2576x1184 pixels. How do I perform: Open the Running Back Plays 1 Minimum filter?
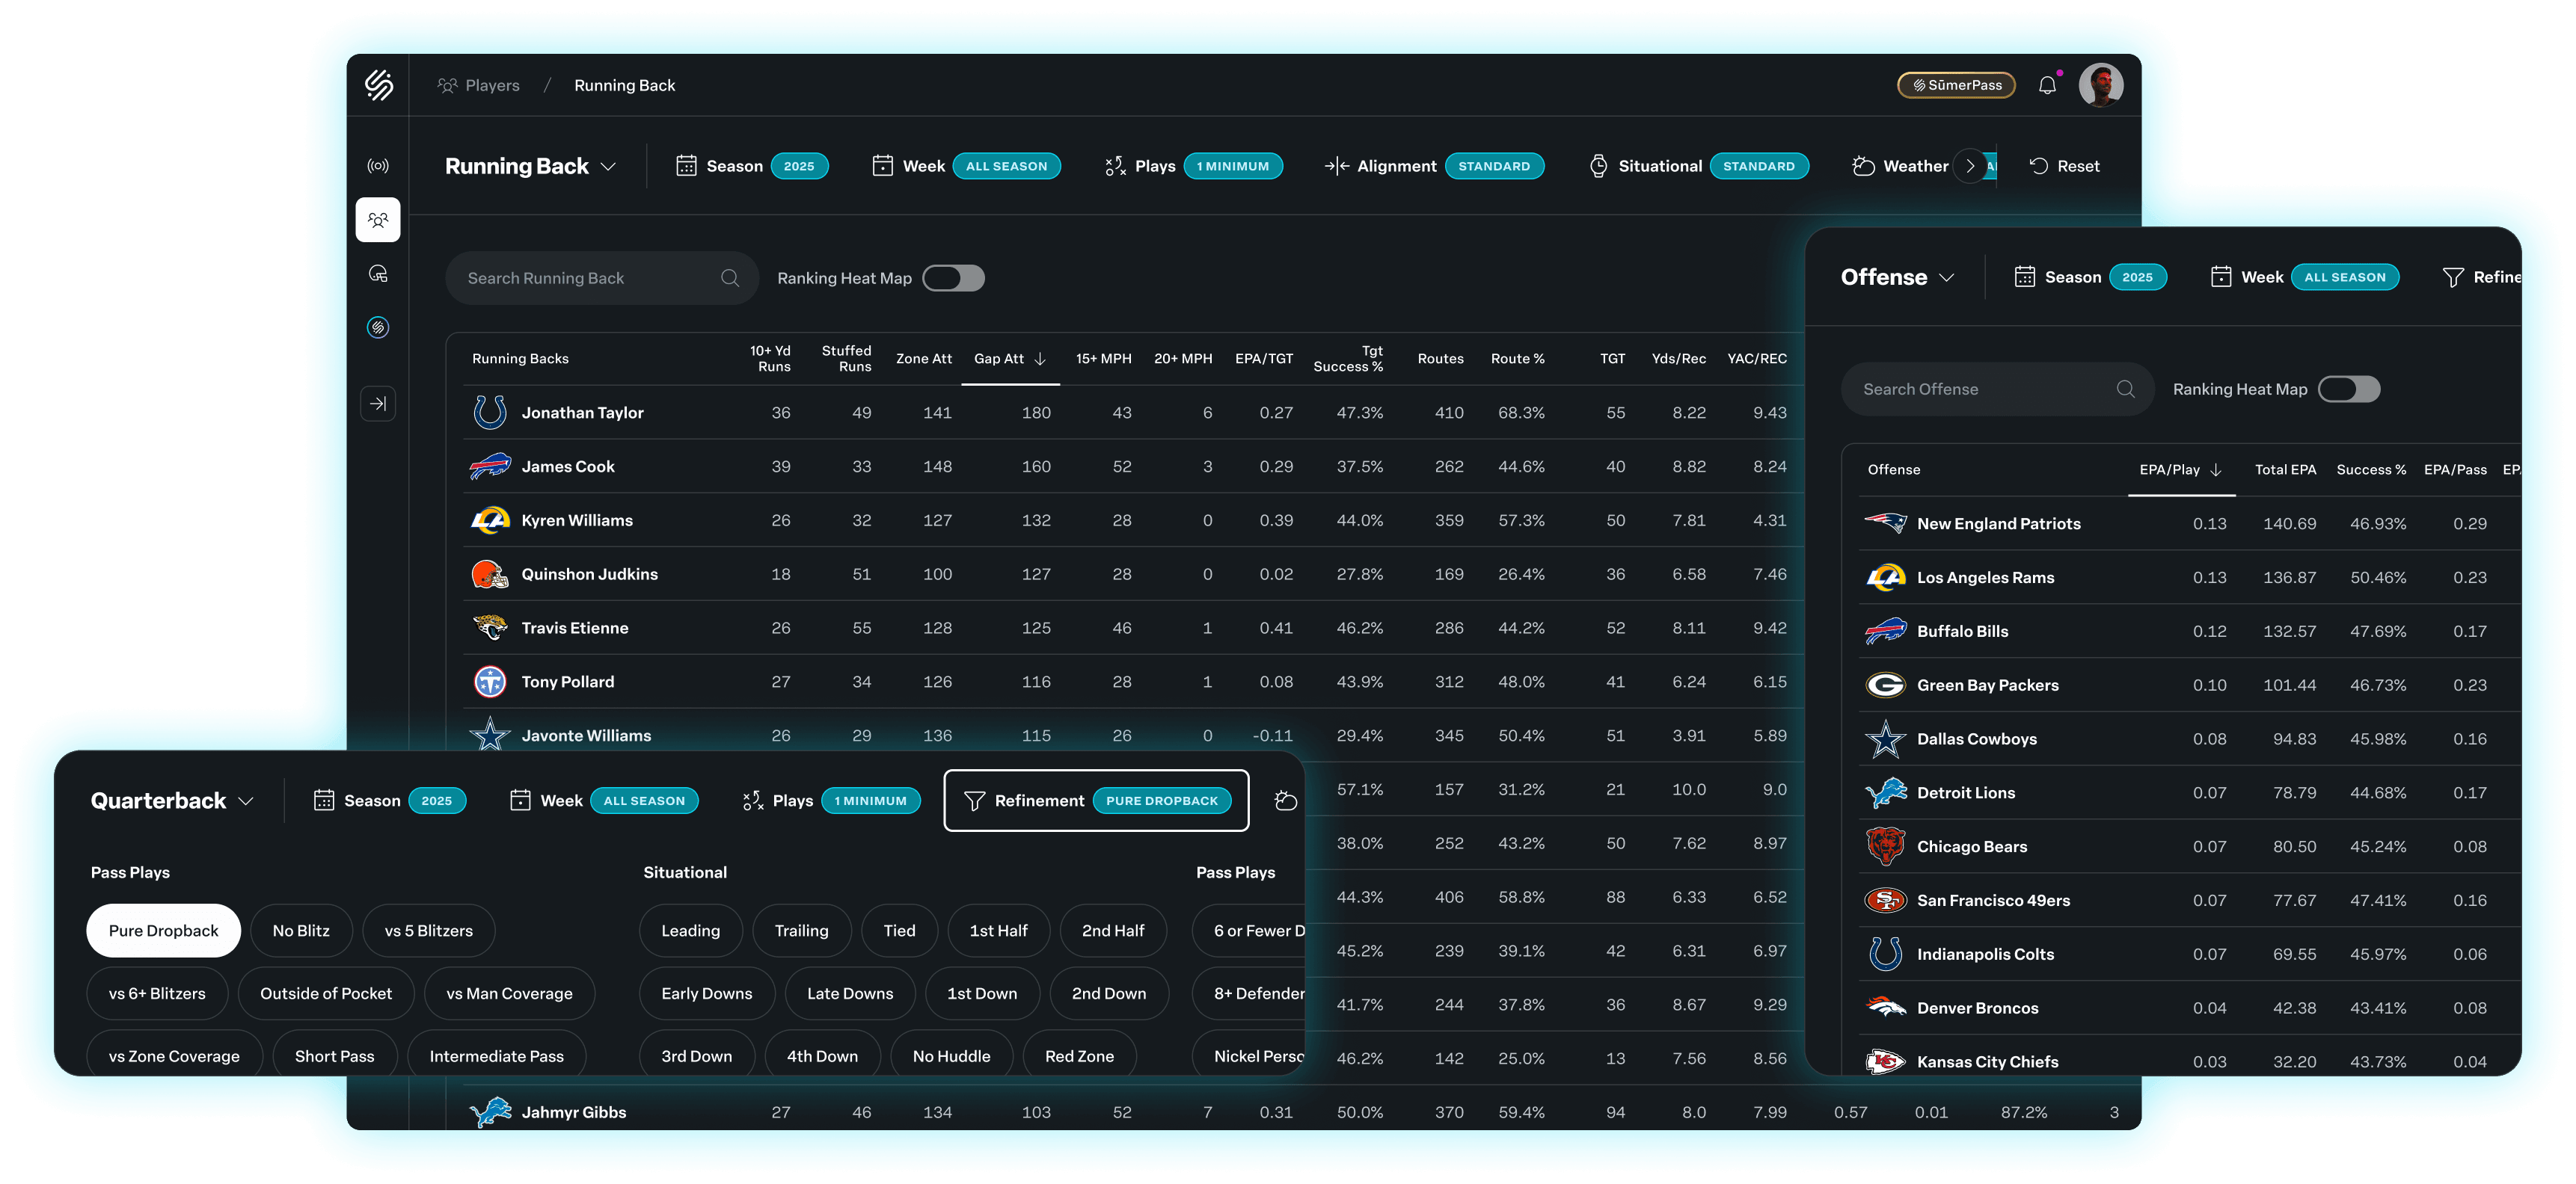click(1193, 166)
